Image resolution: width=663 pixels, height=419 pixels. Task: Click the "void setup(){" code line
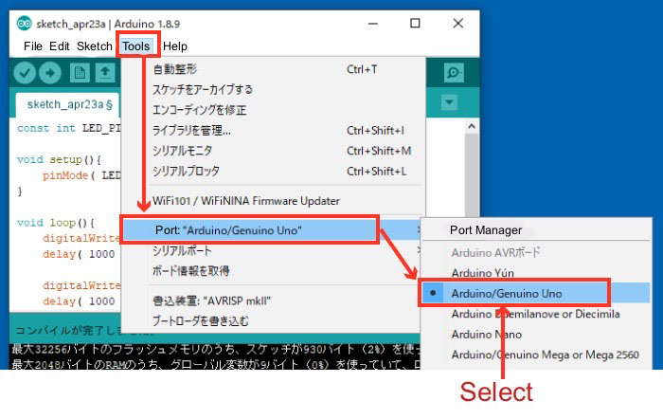[x=59, y=159]
